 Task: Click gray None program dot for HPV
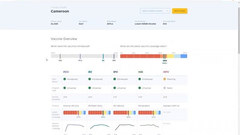(x=165, y=88)
